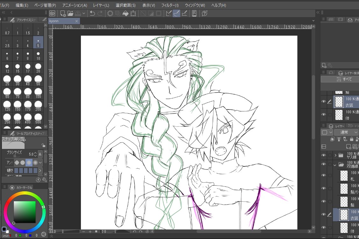Expand the 硬さ hardness slider arrow
The width and height of the screenshot is (359, 239).
(x=40, y=170)
